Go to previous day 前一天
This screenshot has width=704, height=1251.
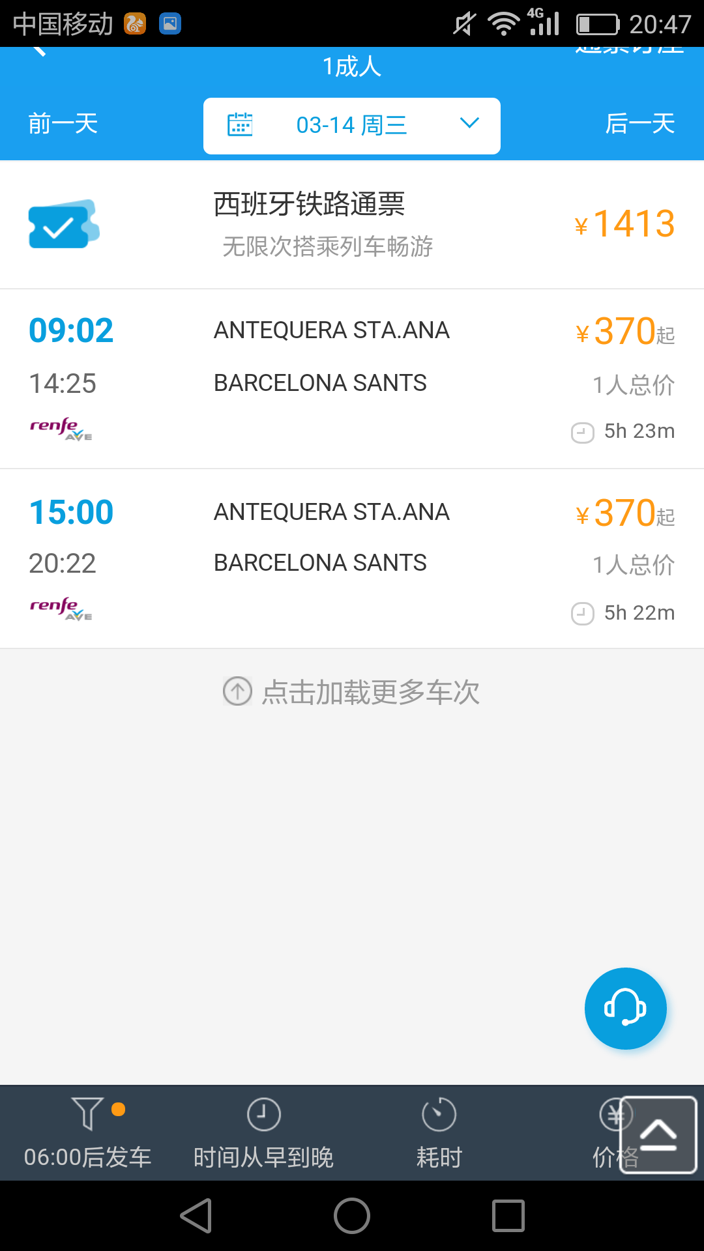[63, 124]
